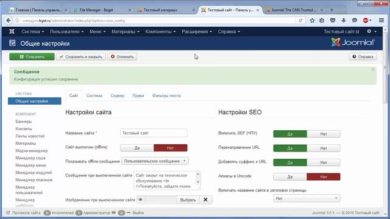390x219 pixels.
Task: Click the Выбрать image button
Action: [x=188, y=200]
